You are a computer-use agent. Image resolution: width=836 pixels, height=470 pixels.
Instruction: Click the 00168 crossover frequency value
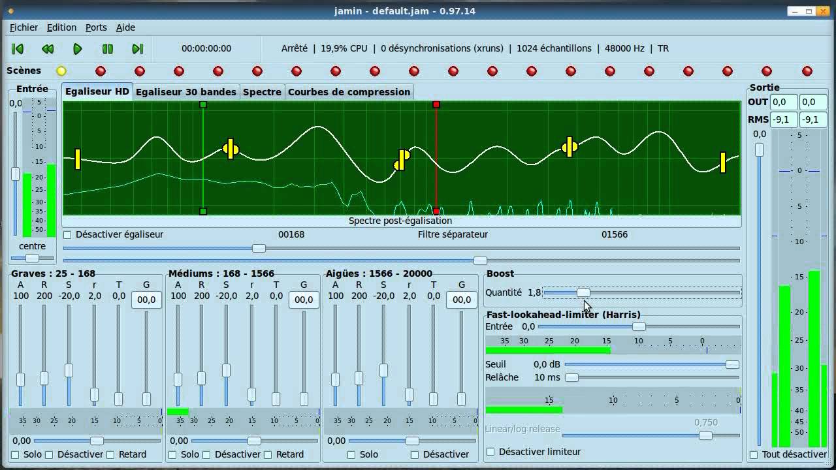click(x=291, y=234)
